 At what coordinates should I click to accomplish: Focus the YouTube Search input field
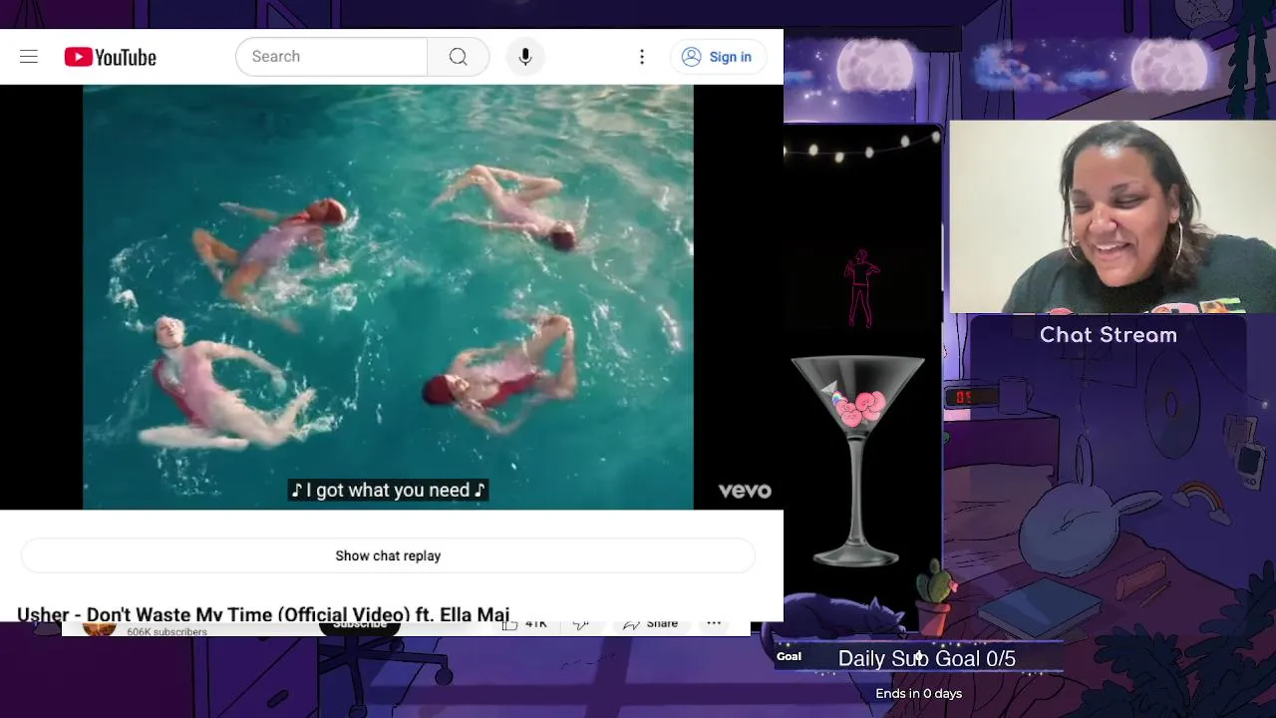(x=332, y=57)
